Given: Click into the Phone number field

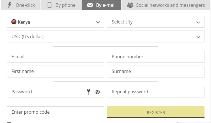Looking at the screenshot, I should pyautogui.click(x=156, y=57).
